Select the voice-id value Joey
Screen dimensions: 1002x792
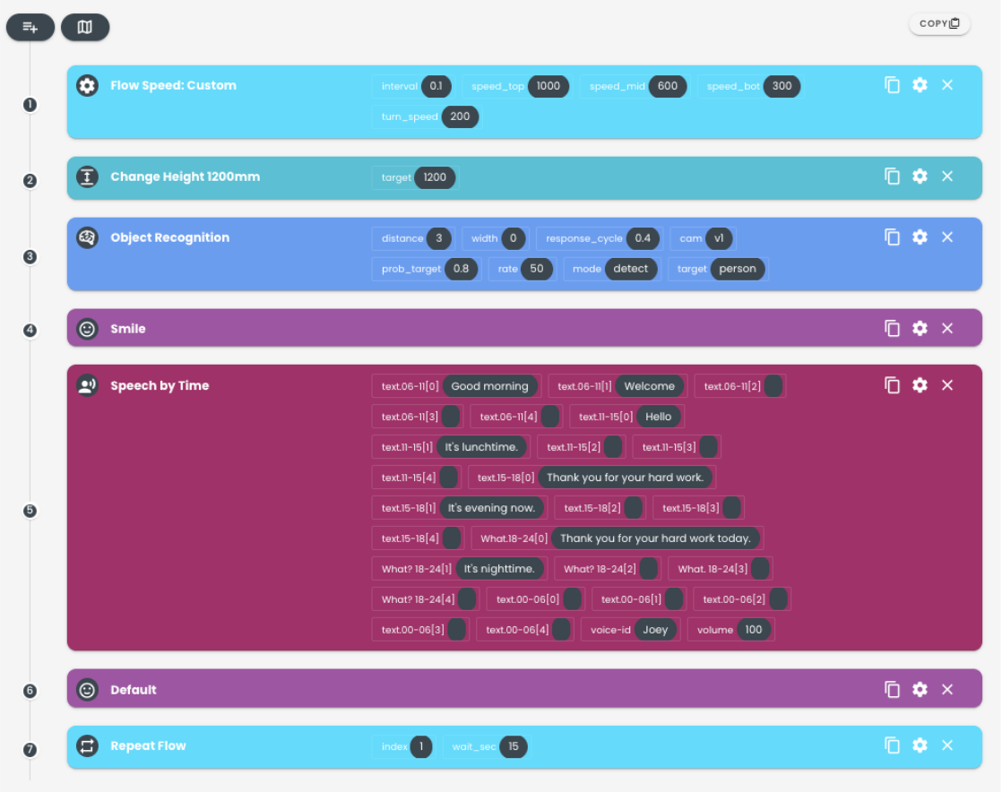point(656,630)
